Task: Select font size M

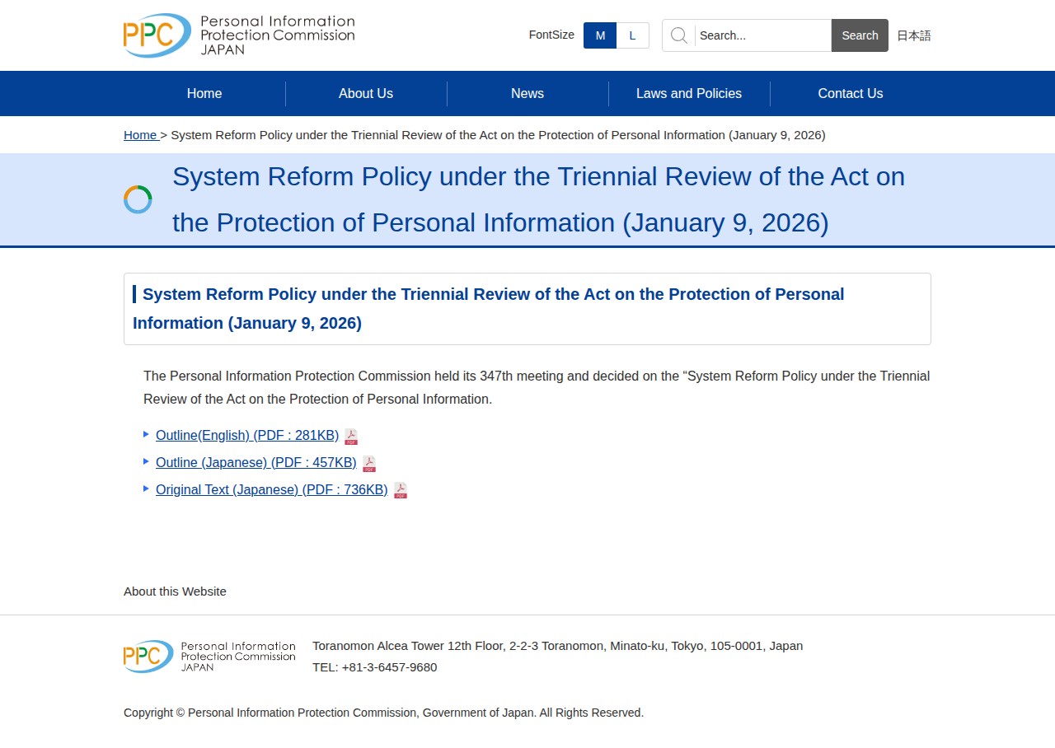Action: (x=600, y=35)
